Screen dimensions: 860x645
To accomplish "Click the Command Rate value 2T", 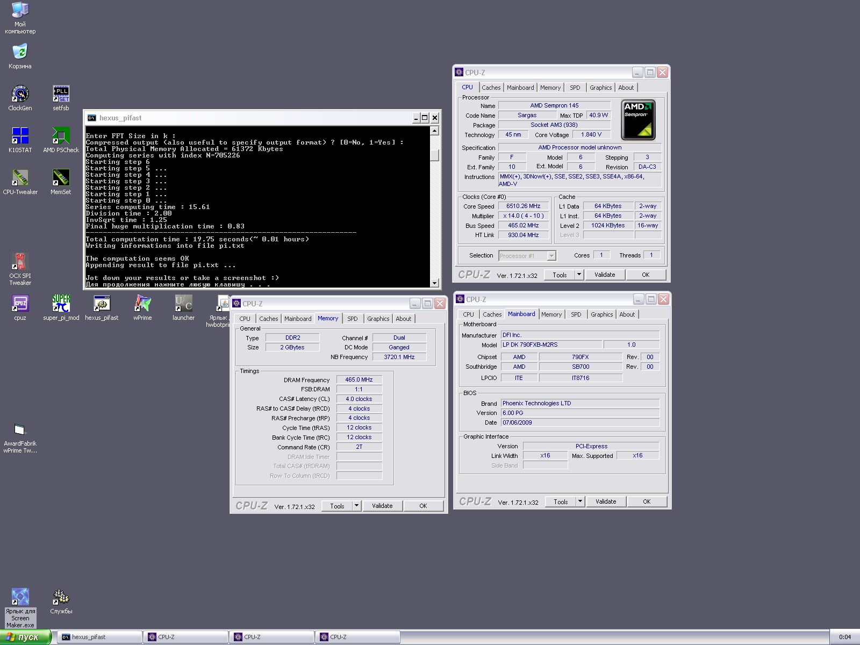I will tap(359, 447).
